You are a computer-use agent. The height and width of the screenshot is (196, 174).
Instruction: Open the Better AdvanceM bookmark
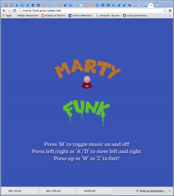[27, 16]
